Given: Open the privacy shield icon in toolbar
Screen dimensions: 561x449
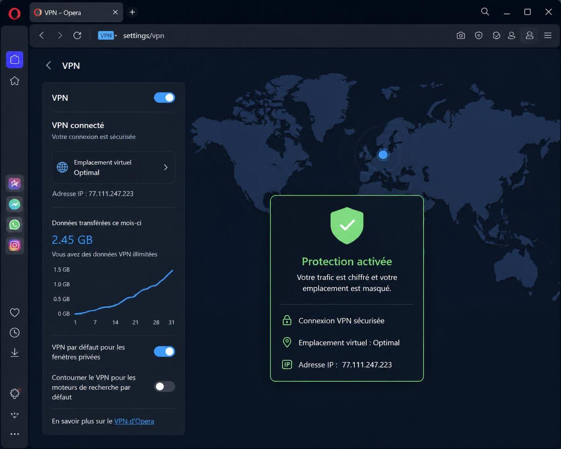Looking at the screenshot, I should click(479, 36).
